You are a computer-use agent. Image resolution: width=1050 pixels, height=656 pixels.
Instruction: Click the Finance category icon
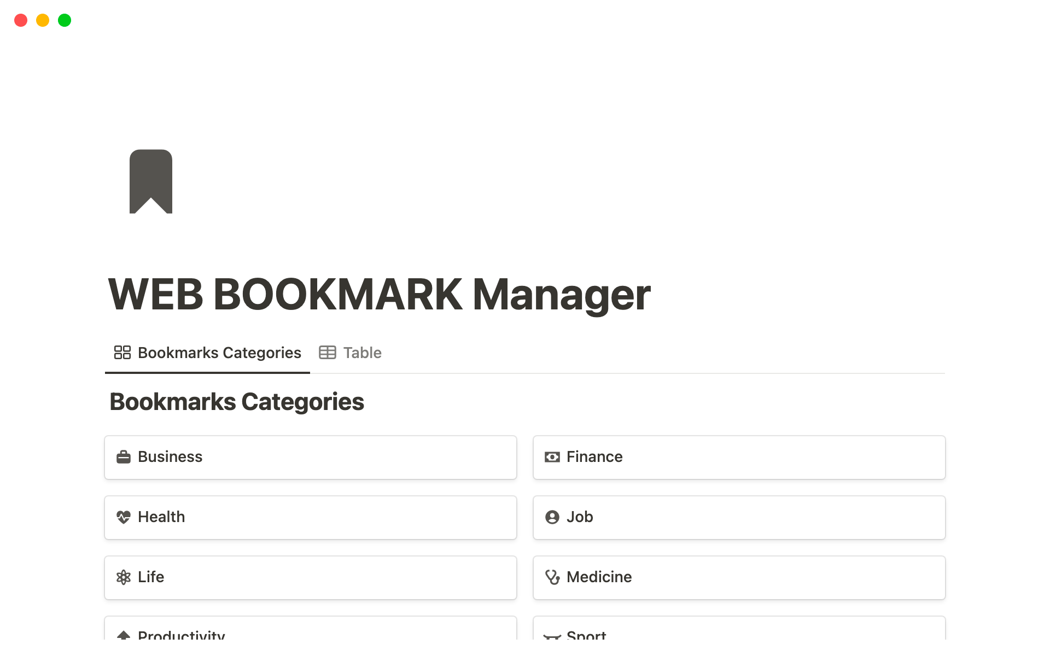pos(552,456)
